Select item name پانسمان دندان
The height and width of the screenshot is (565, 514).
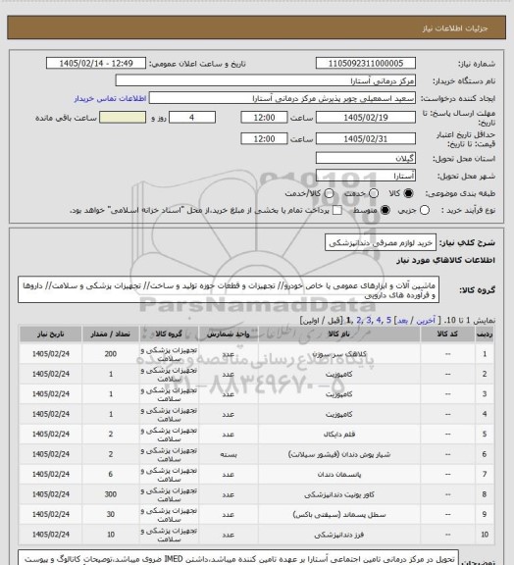coord(339,474)
